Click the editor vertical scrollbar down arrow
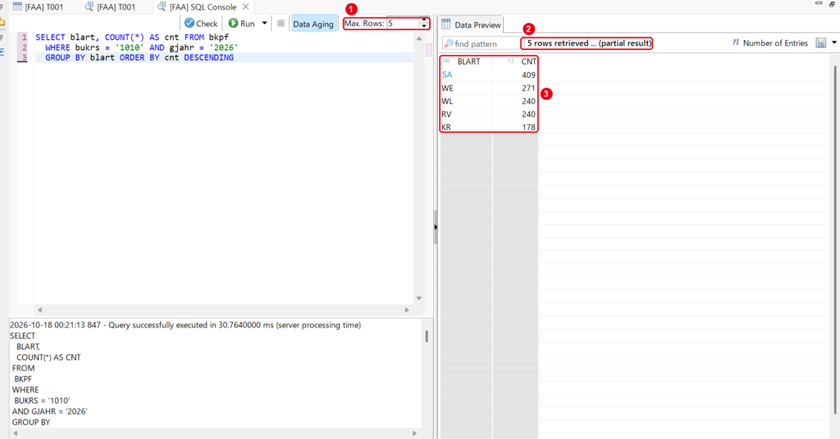The width and height of the screenshot is (840, 439). [419, 298]
